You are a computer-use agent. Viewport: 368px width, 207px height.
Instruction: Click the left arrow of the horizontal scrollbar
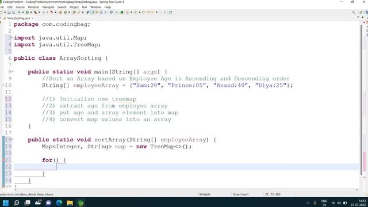tap(16, 190)
